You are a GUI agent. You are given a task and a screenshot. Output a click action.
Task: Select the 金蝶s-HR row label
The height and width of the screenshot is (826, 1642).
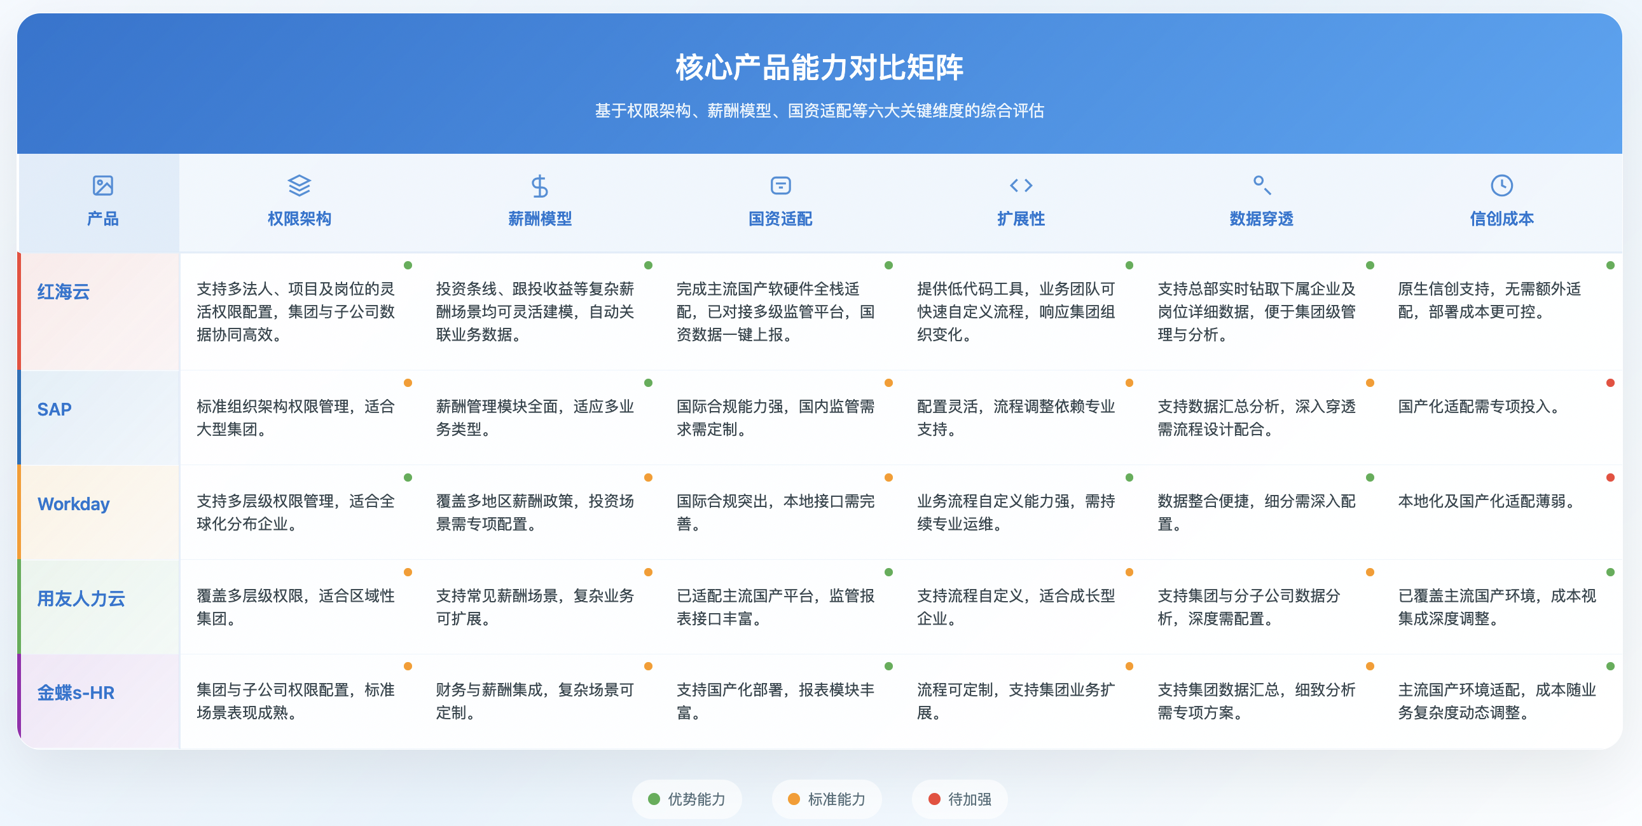click(76, 693)
